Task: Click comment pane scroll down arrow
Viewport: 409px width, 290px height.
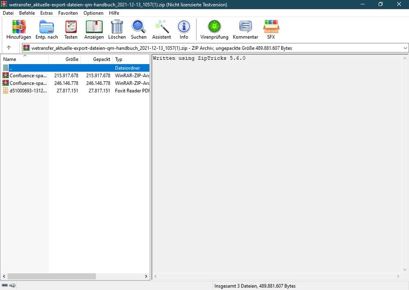Action: coord(404,270)
